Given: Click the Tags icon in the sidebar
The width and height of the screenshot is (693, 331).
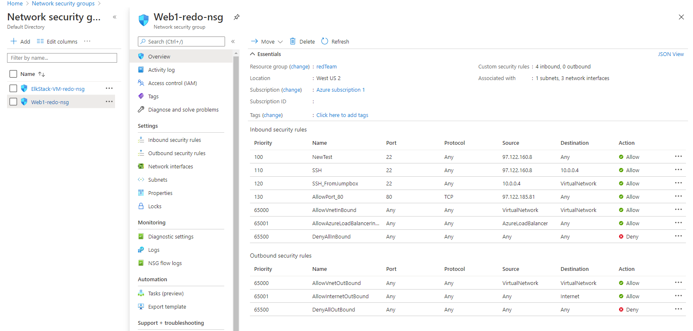Looking at the screenshot, I should 141,96.
